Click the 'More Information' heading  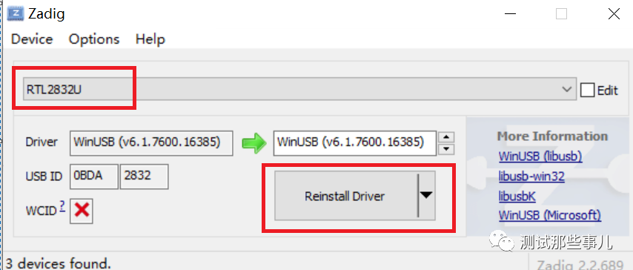pyautogui.click(x=552, y=136)
